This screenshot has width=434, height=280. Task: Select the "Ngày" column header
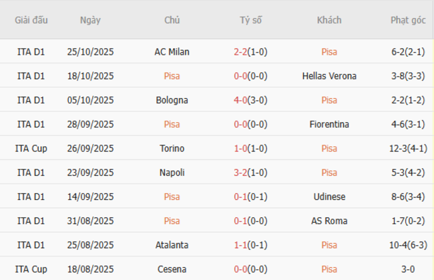click(90, 20)
